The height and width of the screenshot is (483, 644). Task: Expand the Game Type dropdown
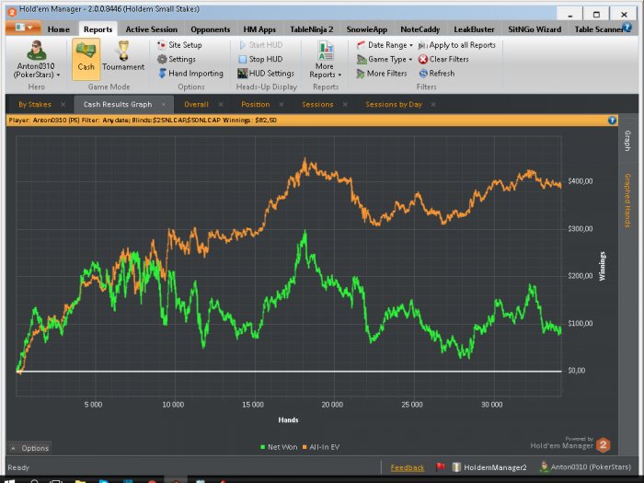click(x=385, y=59)
